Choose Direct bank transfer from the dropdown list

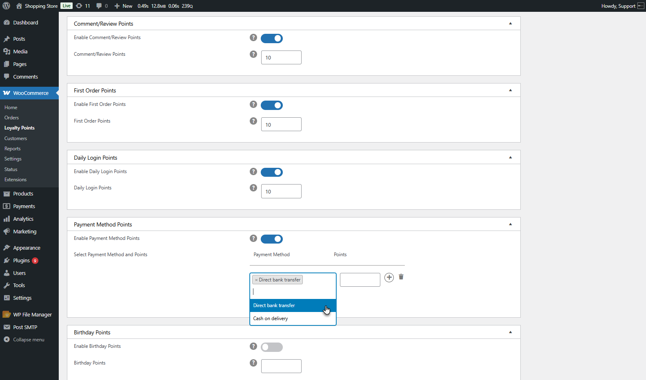(x=293, y=305)
